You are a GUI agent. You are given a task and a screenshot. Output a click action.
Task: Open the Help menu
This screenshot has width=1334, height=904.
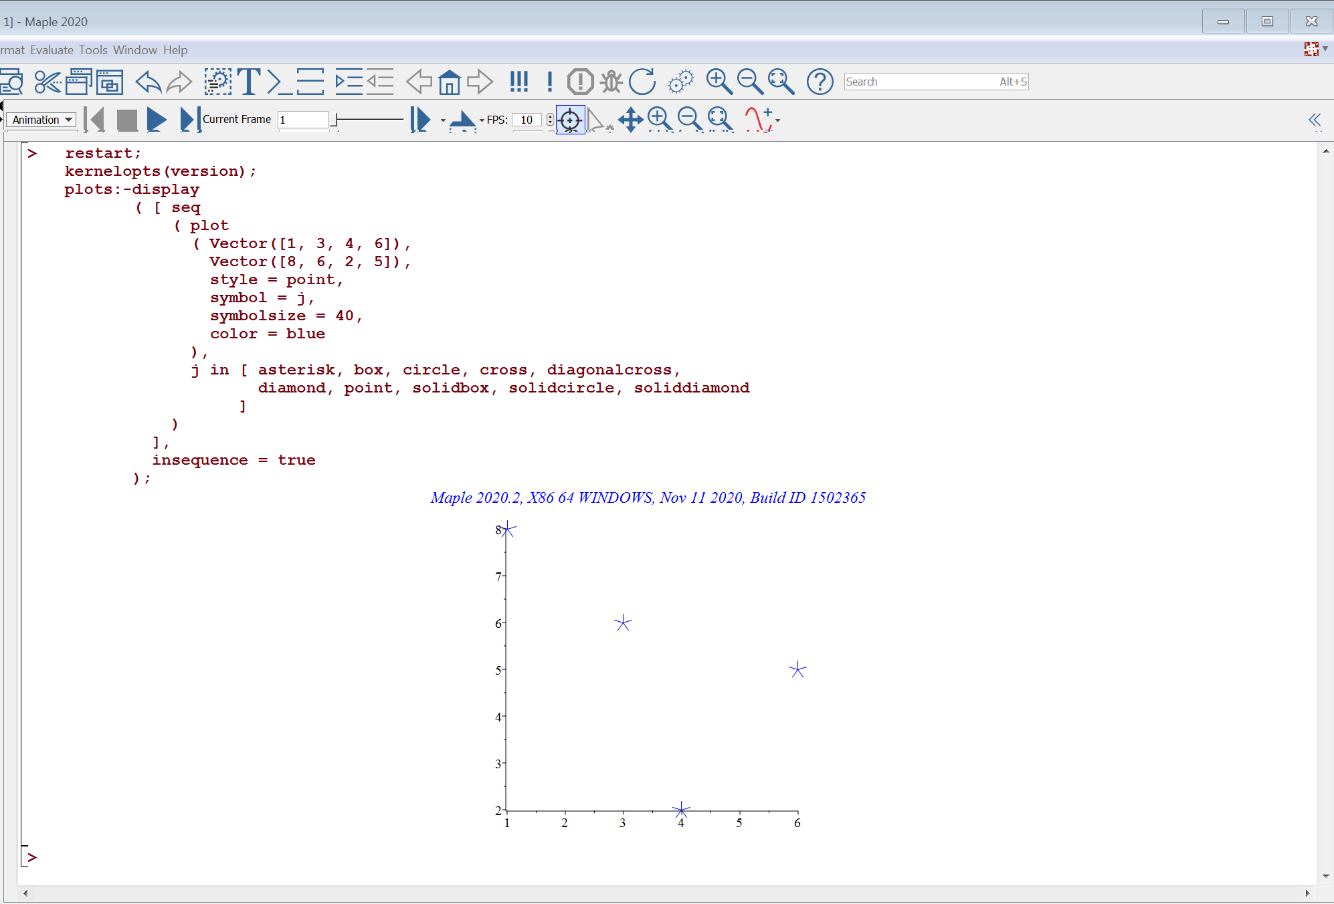pyautogui.click(x=175, y=50)
